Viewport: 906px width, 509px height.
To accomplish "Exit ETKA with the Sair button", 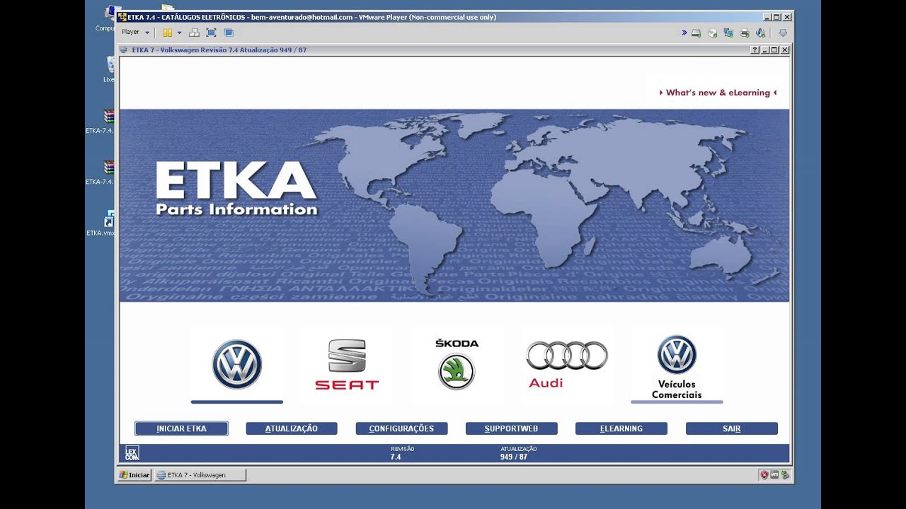I will click(x=732, y=428).
